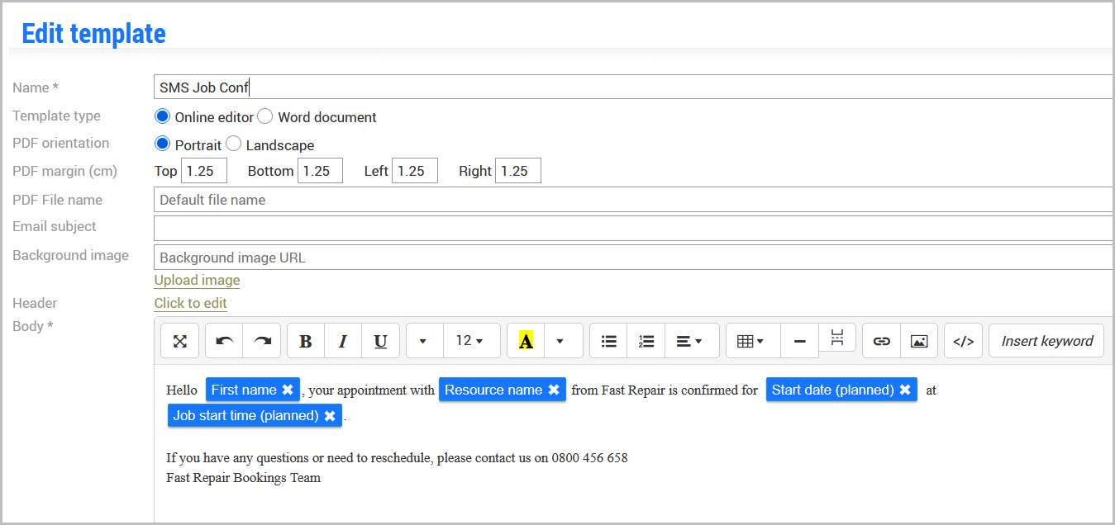The image size is (1115, 525).
Task: Switch to HTML code view
Action: tap(964, 341)
